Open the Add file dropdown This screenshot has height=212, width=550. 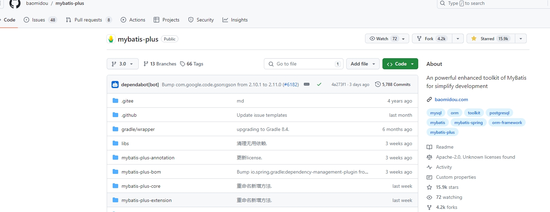tap(363, 64)
